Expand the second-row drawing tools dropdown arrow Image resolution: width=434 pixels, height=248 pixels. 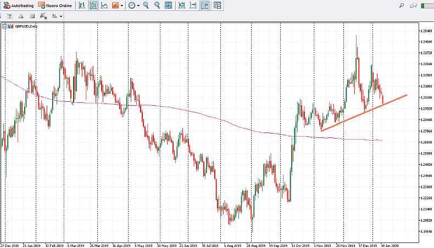pos(61,16)
